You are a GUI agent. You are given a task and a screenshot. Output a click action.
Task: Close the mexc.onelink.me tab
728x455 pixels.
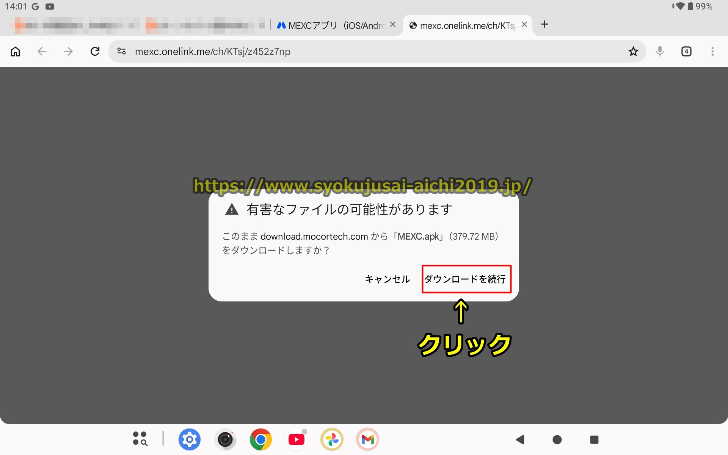coord(524,25)
